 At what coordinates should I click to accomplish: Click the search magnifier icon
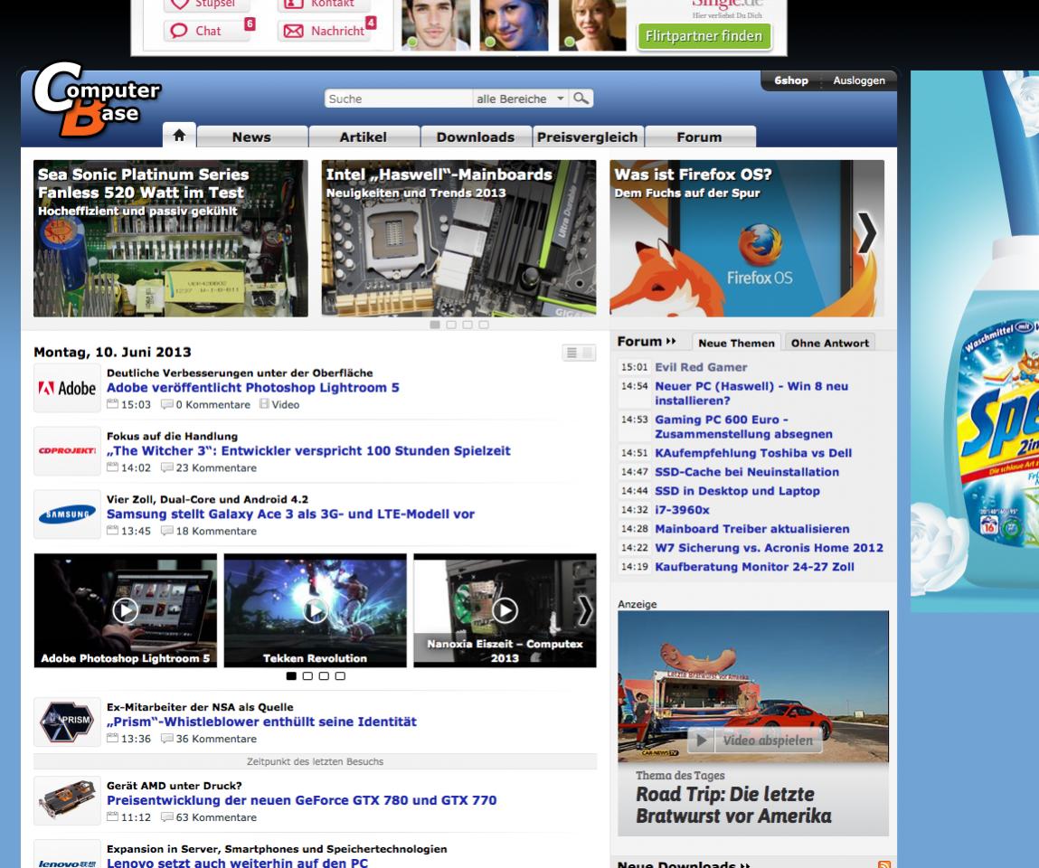(581, 98)
